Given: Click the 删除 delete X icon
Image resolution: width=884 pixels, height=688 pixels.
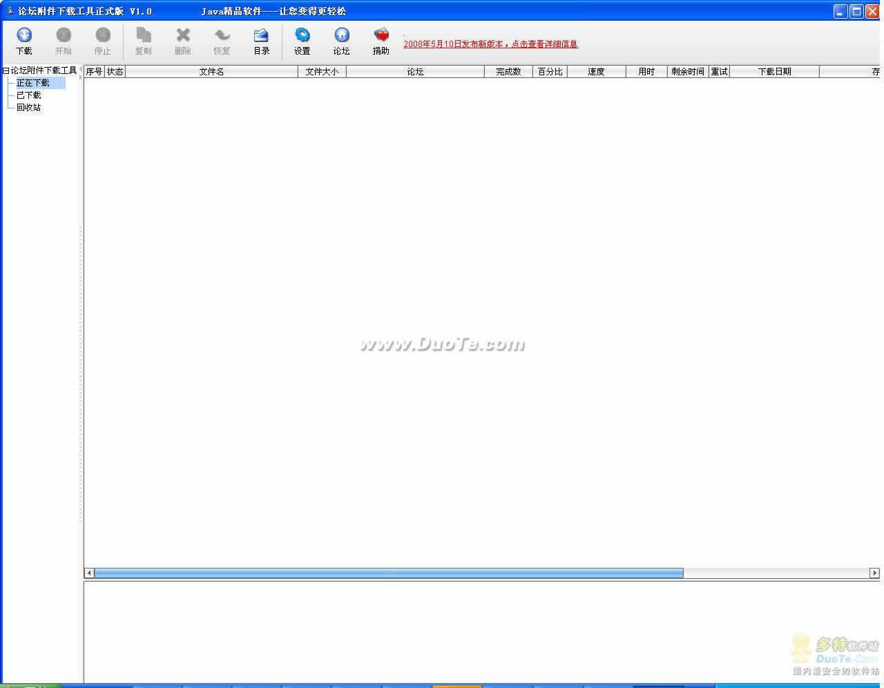Looking at the screenshot, I should [x=182, y=36].
